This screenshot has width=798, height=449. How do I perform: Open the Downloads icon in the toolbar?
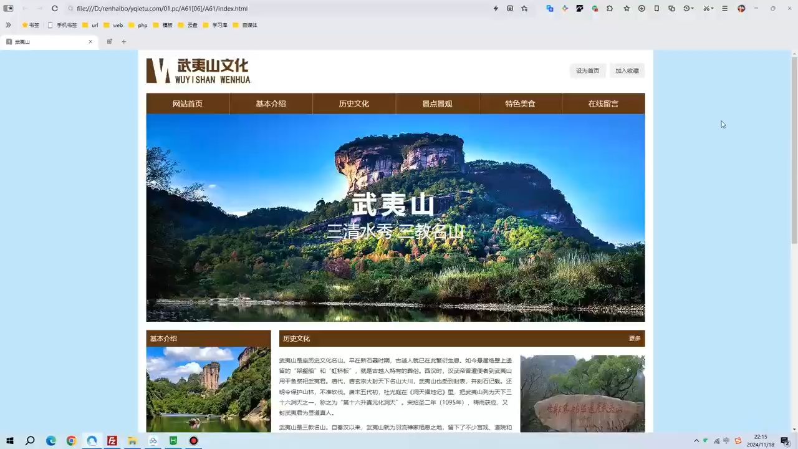pos(642,9)
